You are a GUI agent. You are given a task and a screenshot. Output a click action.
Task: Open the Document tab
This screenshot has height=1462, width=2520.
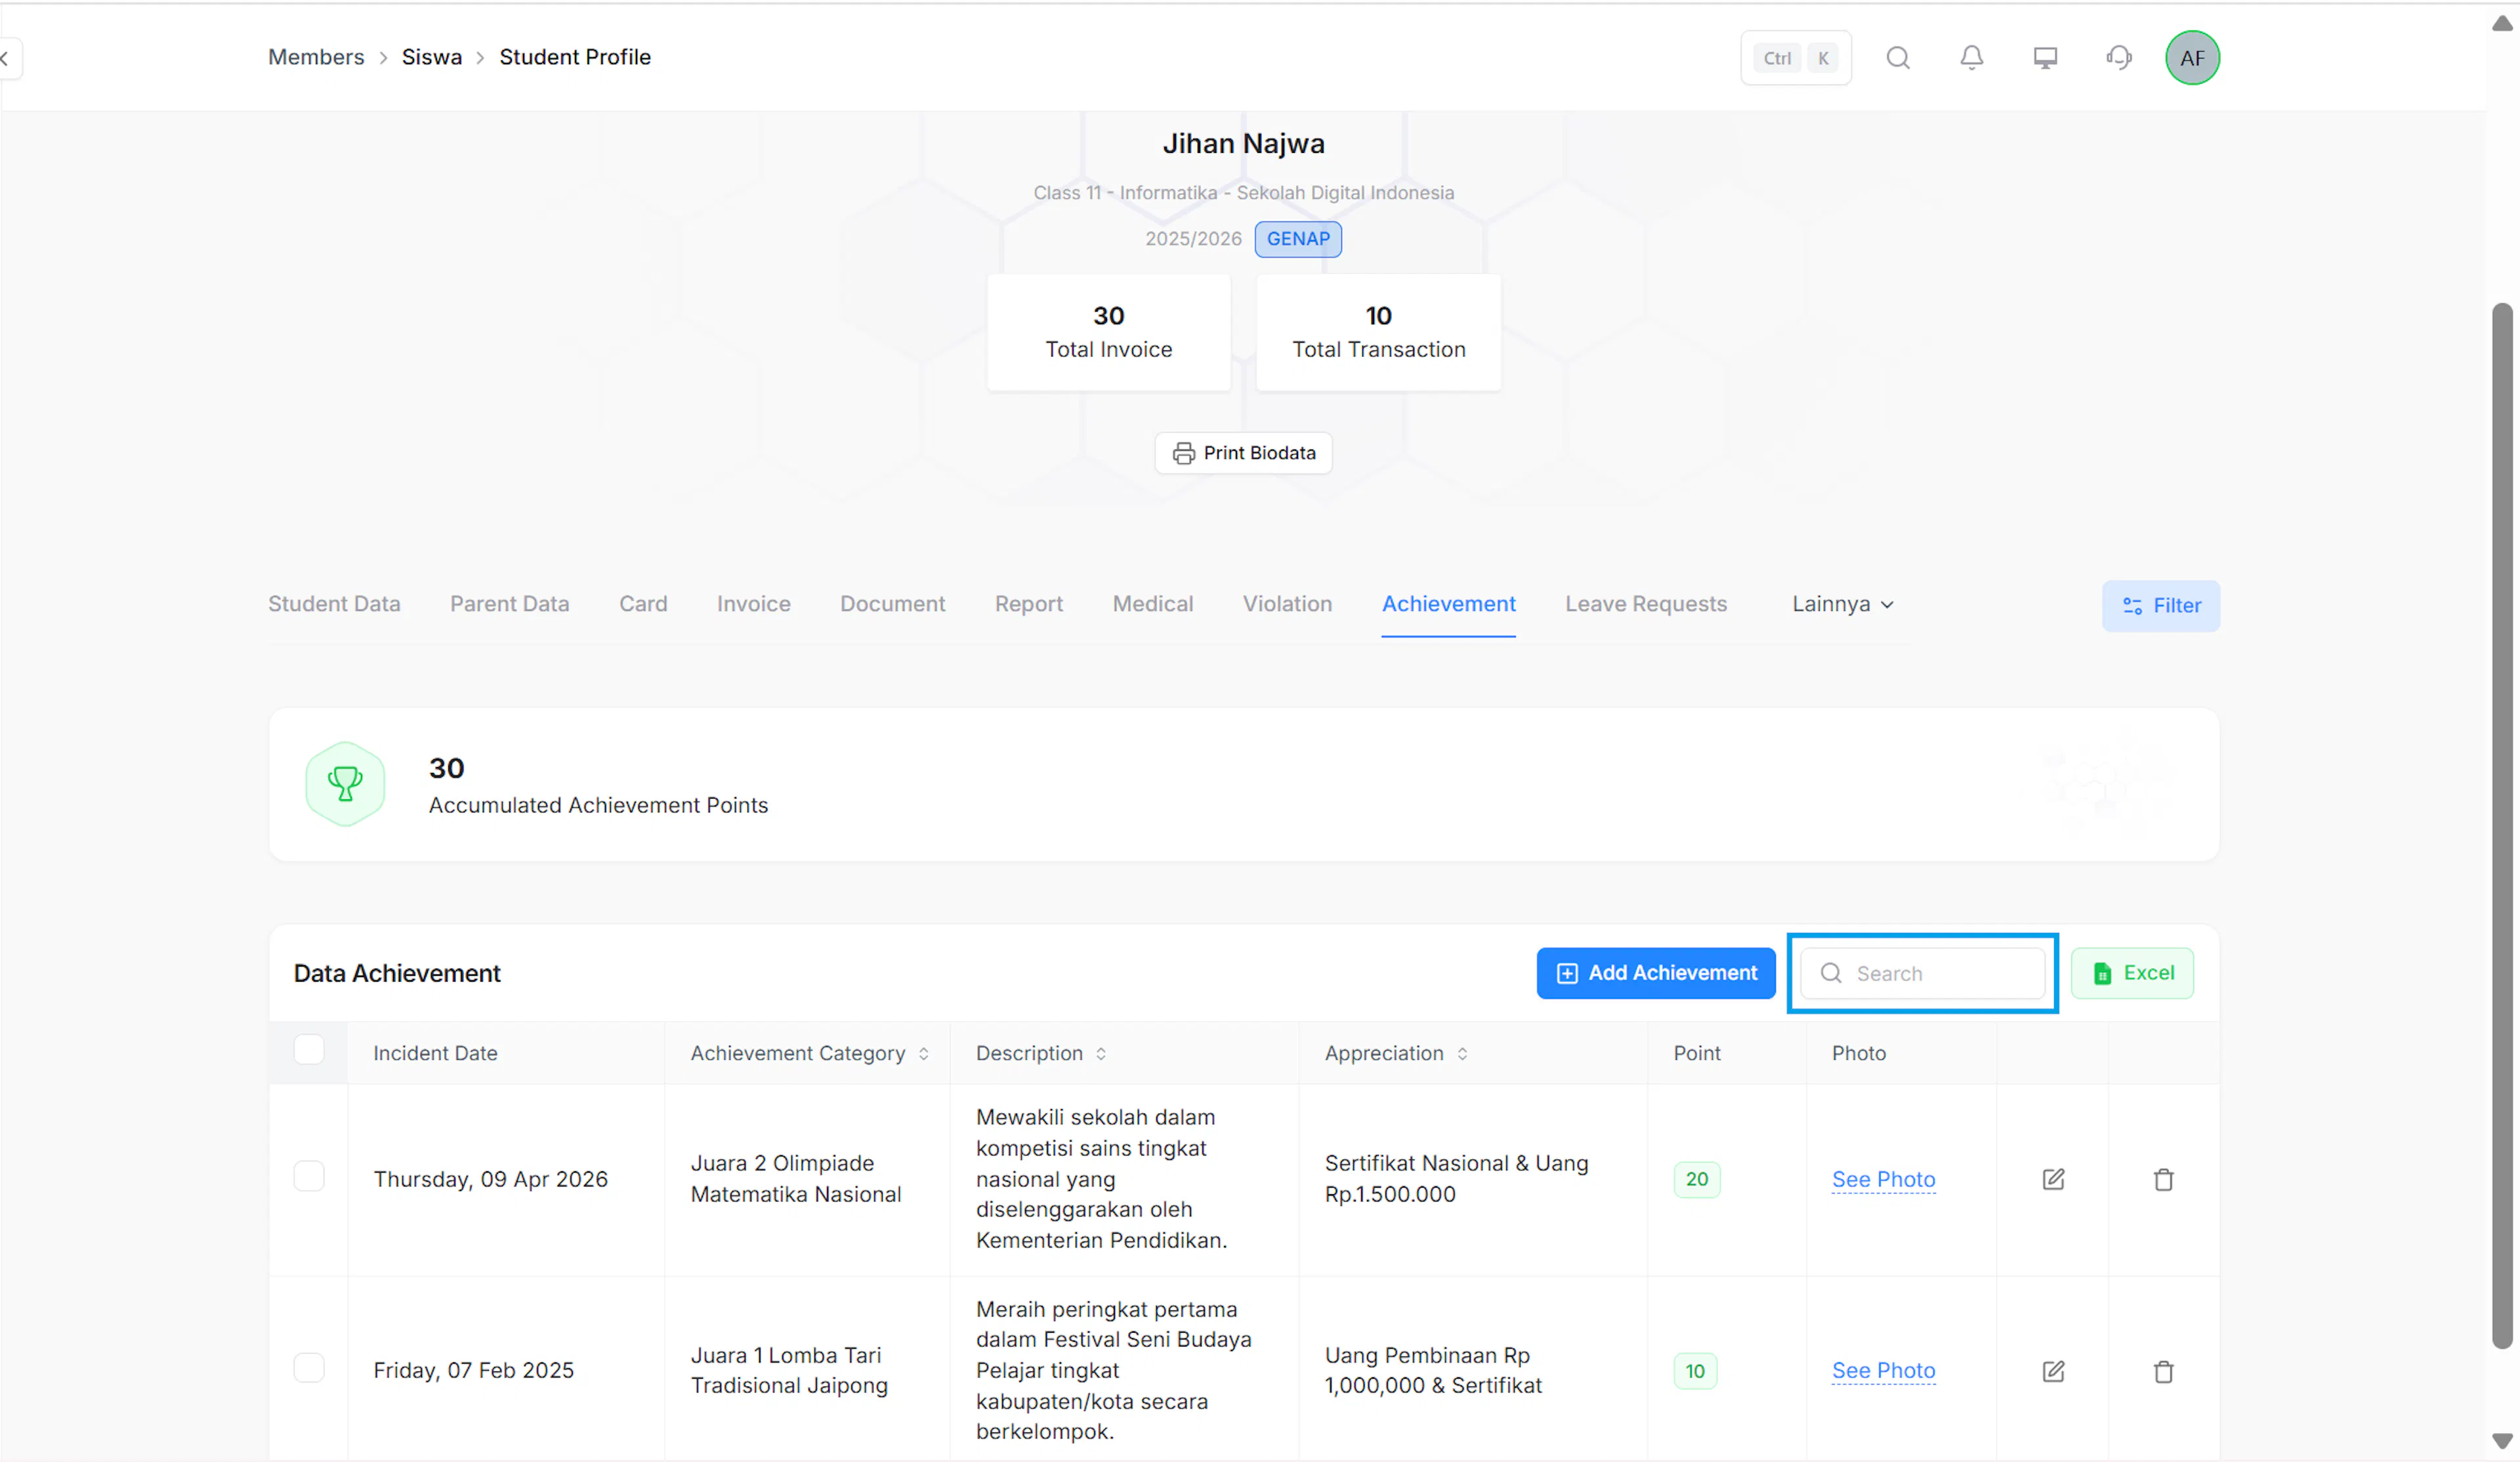tap(892, 604)
